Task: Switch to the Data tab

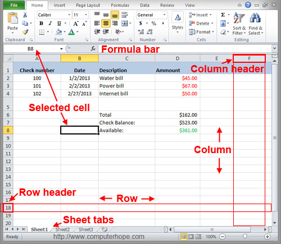Action: coord(144,5)
